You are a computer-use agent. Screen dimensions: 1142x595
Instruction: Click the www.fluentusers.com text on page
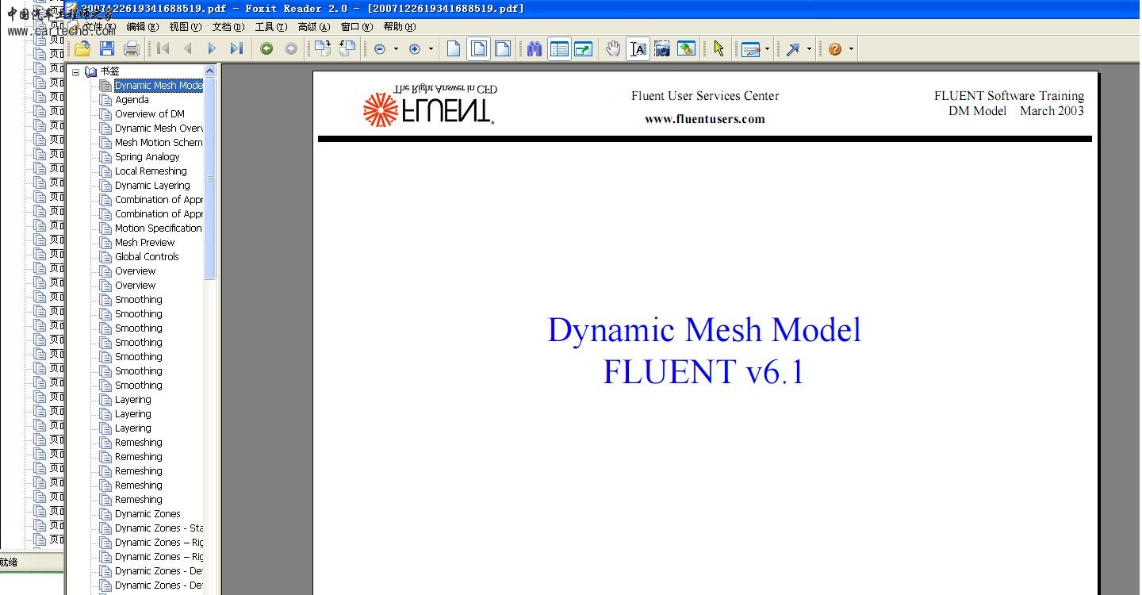705,119
